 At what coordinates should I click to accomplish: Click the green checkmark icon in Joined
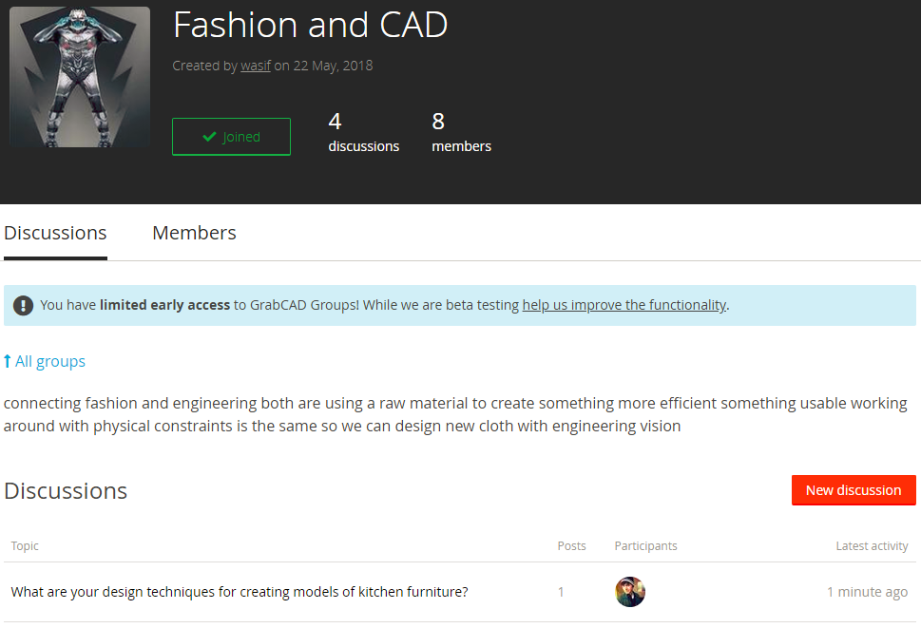209,137
